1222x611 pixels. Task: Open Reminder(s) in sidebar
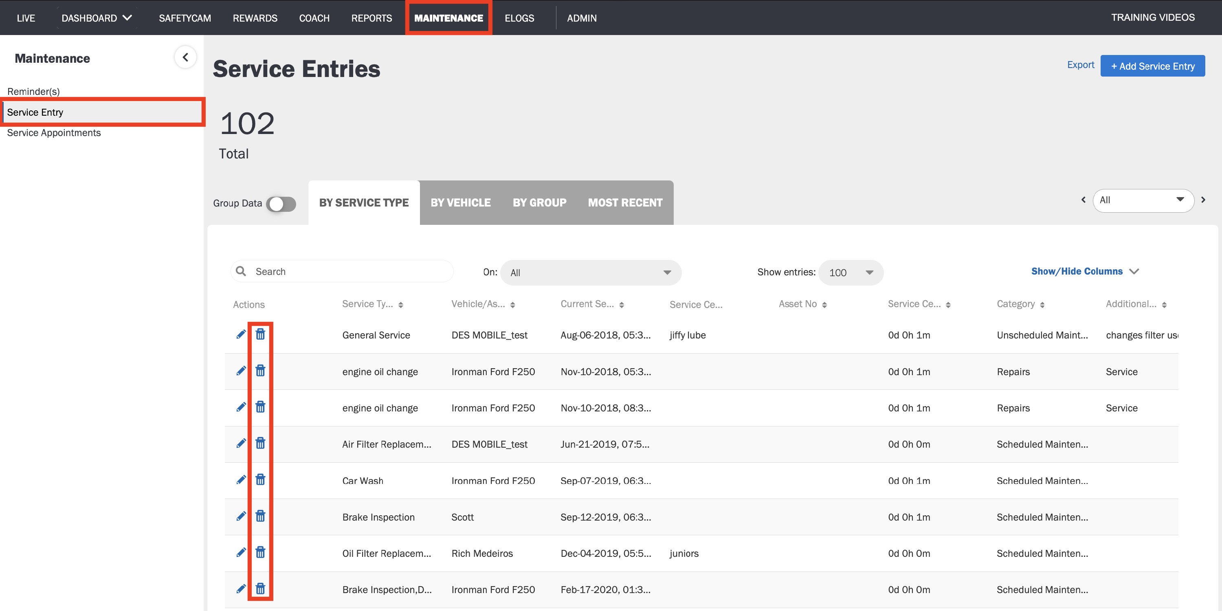[33, 91]
